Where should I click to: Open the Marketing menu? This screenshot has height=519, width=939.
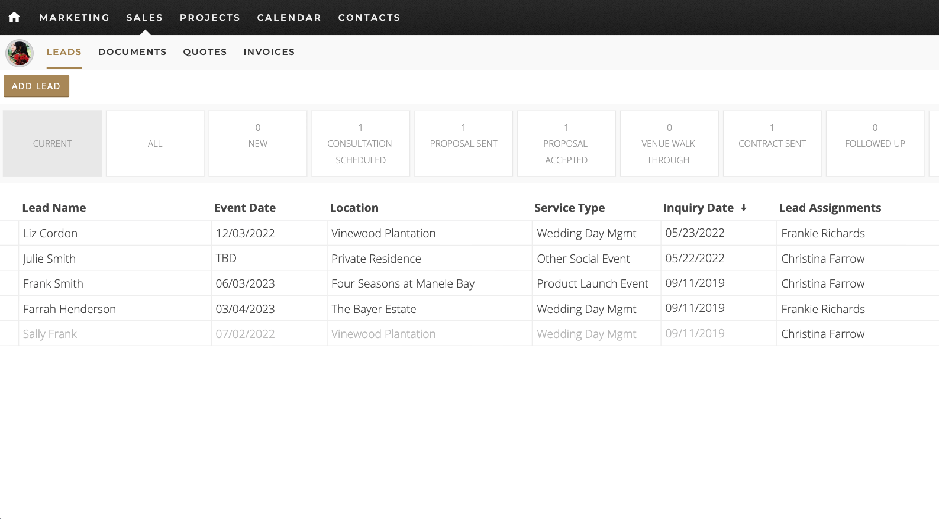pos(75,17)
